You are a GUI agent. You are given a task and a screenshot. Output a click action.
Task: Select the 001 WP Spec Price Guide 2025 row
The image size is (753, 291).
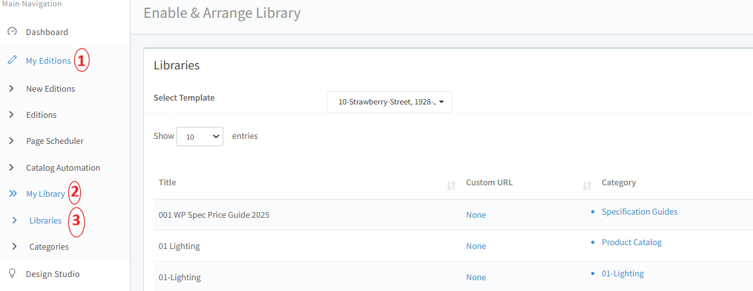(x=213, y=215)
